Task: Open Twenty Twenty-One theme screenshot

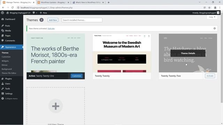Action: coord(56,53)
